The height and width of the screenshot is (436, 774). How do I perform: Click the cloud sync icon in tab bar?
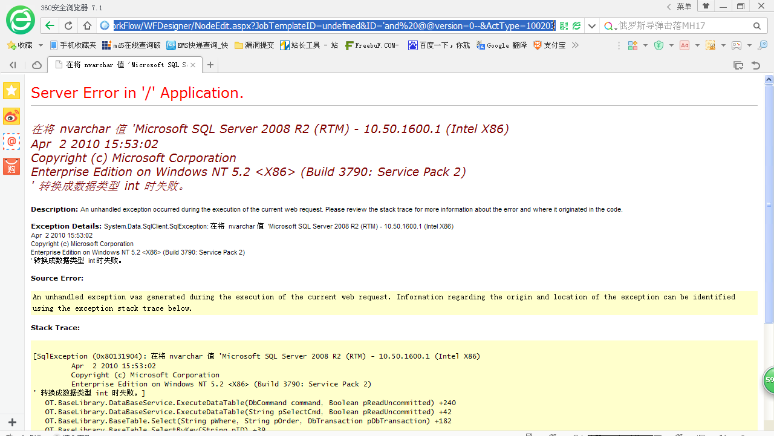point(37,65)
